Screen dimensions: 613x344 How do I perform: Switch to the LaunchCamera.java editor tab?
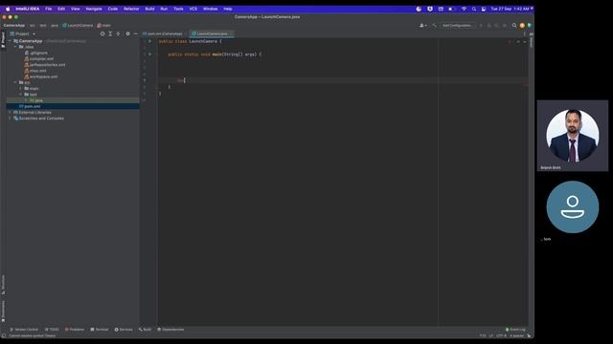click(x=212, y=34)
